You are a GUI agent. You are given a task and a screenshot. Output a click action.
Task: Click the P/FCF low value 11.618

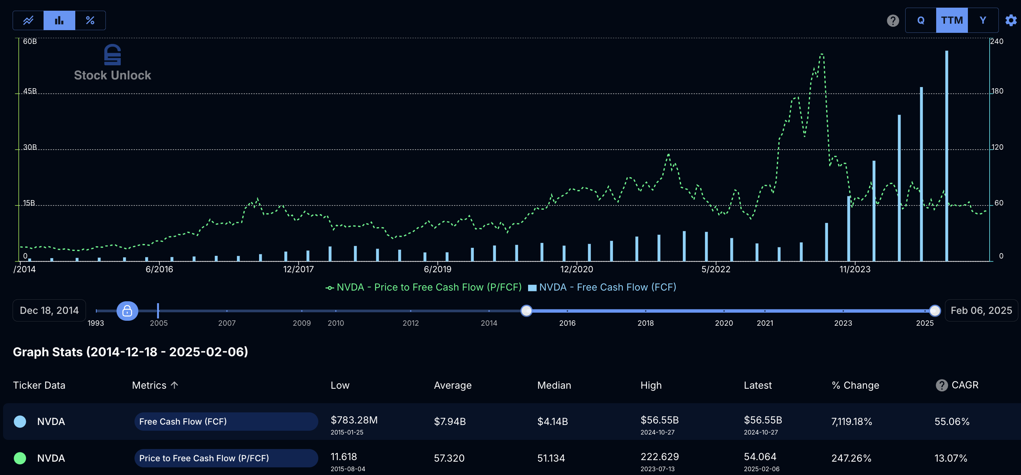(344, 457)
